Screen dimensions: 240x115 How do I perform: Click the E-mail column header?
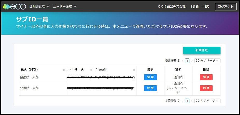[115, 70]
